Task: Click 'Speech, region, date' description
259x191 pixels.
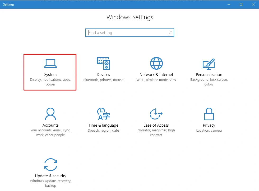Action: [x=103, y=131]
